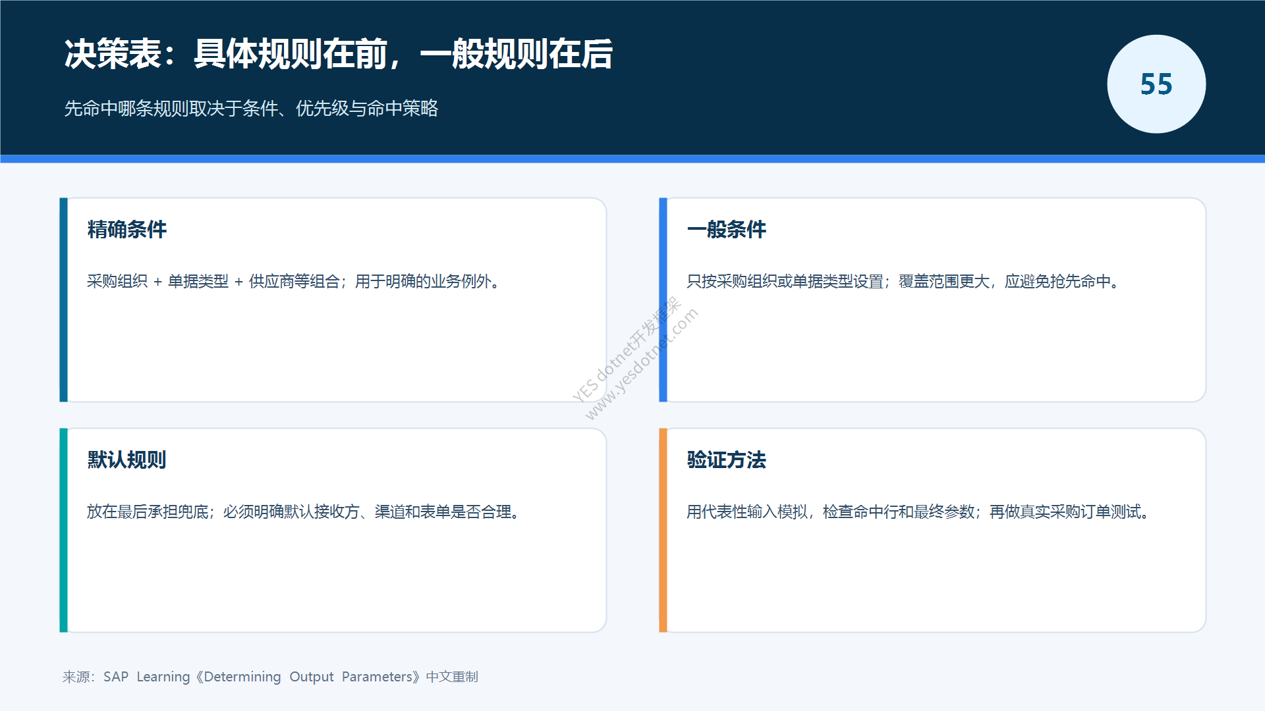Click the text starting 放在最后承担兜底
1265x711 pixels.
304,512
